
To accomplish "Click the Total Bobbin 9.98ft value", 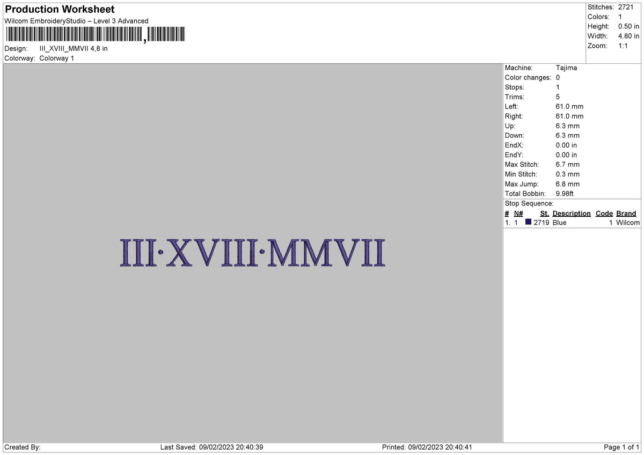I will pyautogui.click(x=566, y=193).
